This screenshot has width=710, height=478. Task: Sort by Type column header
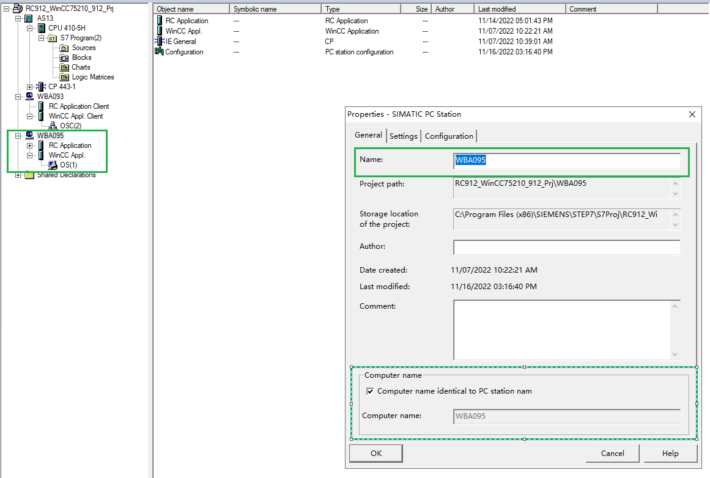click(x=361, y=9)
